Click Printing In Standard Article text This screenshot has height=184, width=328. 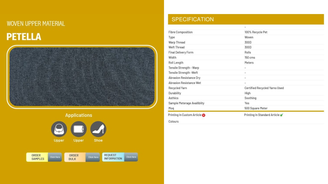(x=262, y=115)
